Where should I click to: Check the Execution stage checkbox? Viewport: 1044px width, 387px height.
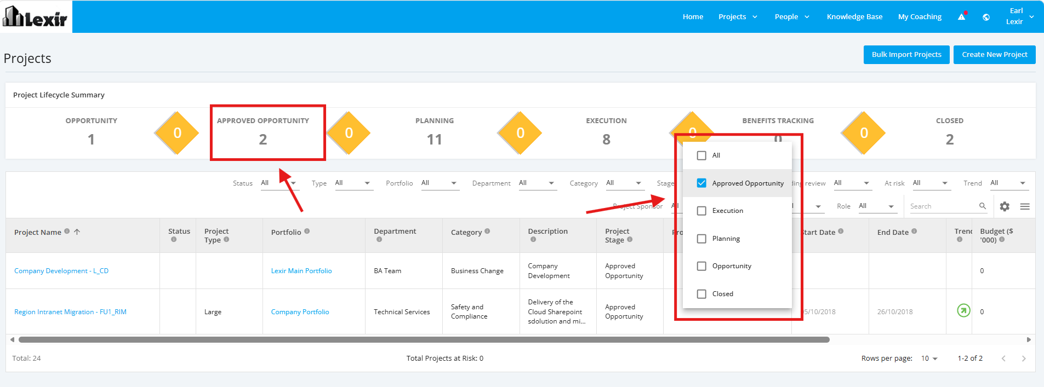701,211
